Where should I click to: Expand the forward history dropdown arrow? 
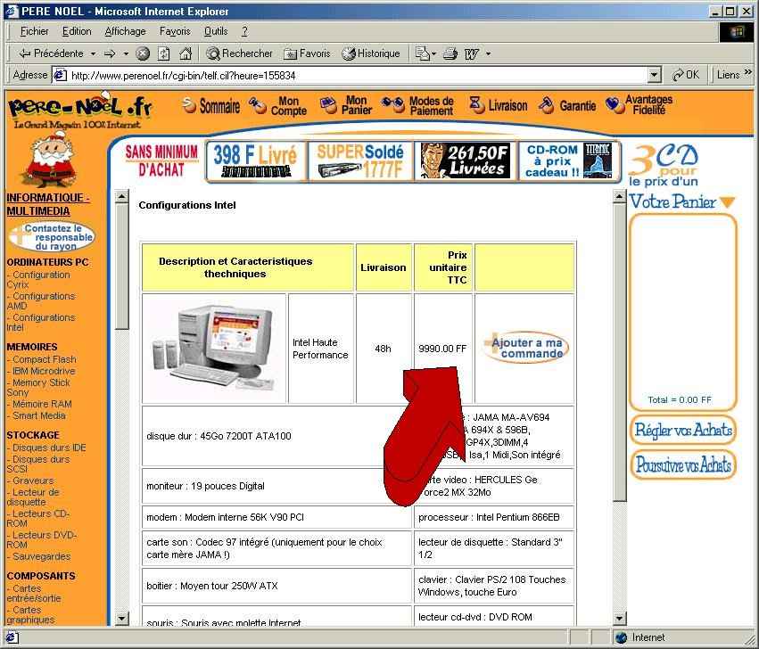point(126,53)
